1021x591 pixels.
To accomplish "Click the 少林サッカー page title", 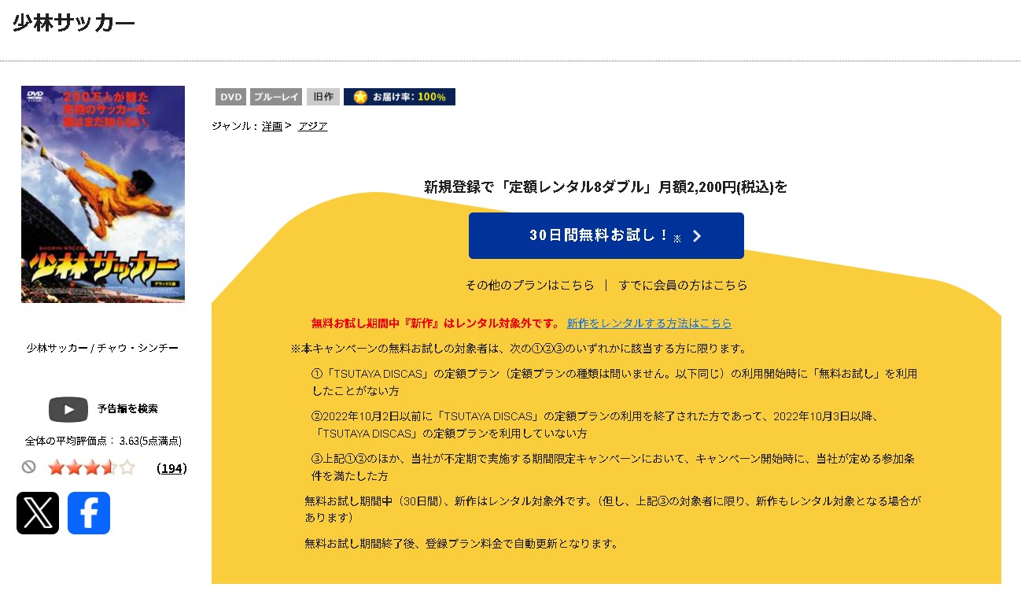I will click(74, 23).
